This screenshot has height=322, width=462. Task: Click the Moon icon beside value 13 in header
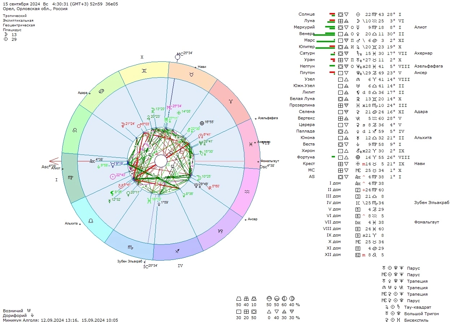[5, 35]
